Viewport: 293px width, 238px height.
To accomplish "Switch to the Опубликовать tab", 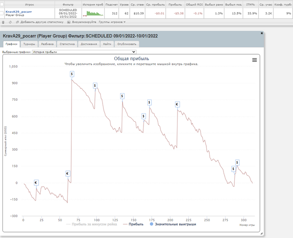I will click(x=127, y=44).
